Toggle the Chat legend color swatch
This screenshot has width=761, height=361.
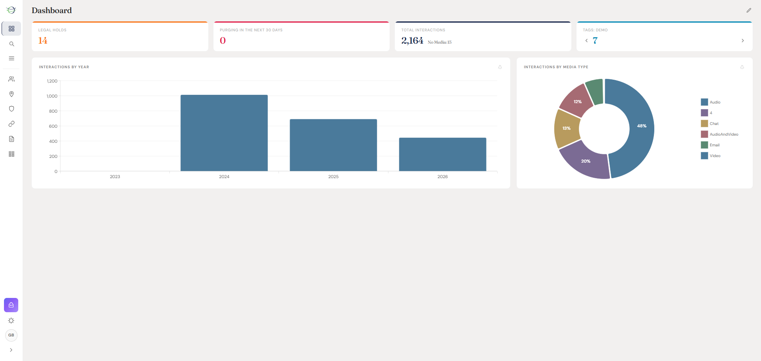point(704,123)
